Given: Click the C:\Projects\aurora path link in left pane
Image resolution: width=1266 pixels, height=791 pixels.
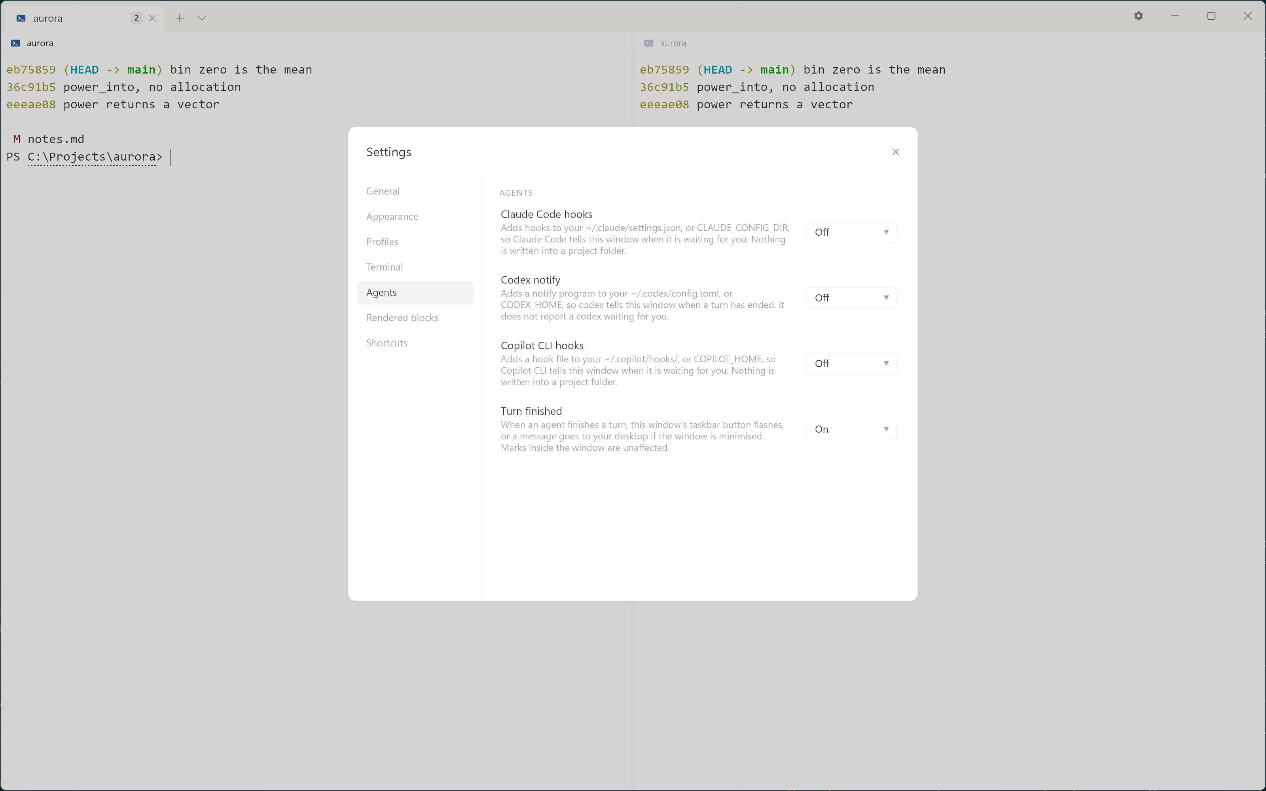Looking at the screenshot, I should click(x=91, y=157).
